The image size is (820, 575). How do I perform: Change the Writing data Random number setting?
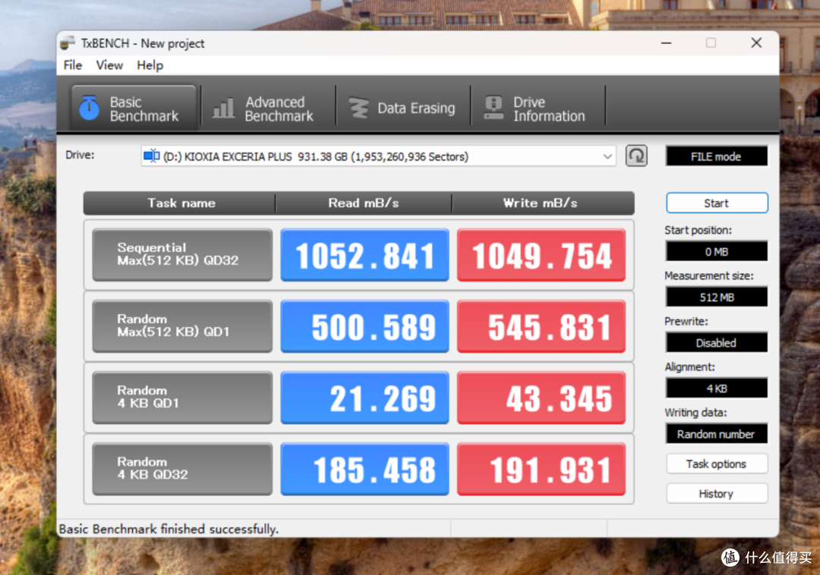pos(717,434)
